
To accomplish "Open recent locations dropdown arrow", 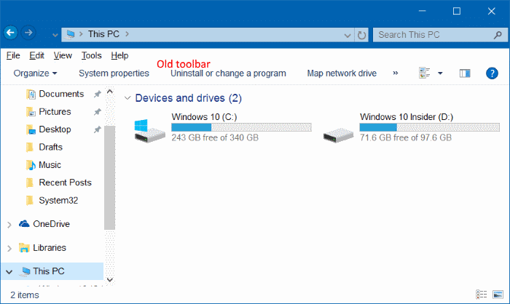I will [x=55, y=35].
